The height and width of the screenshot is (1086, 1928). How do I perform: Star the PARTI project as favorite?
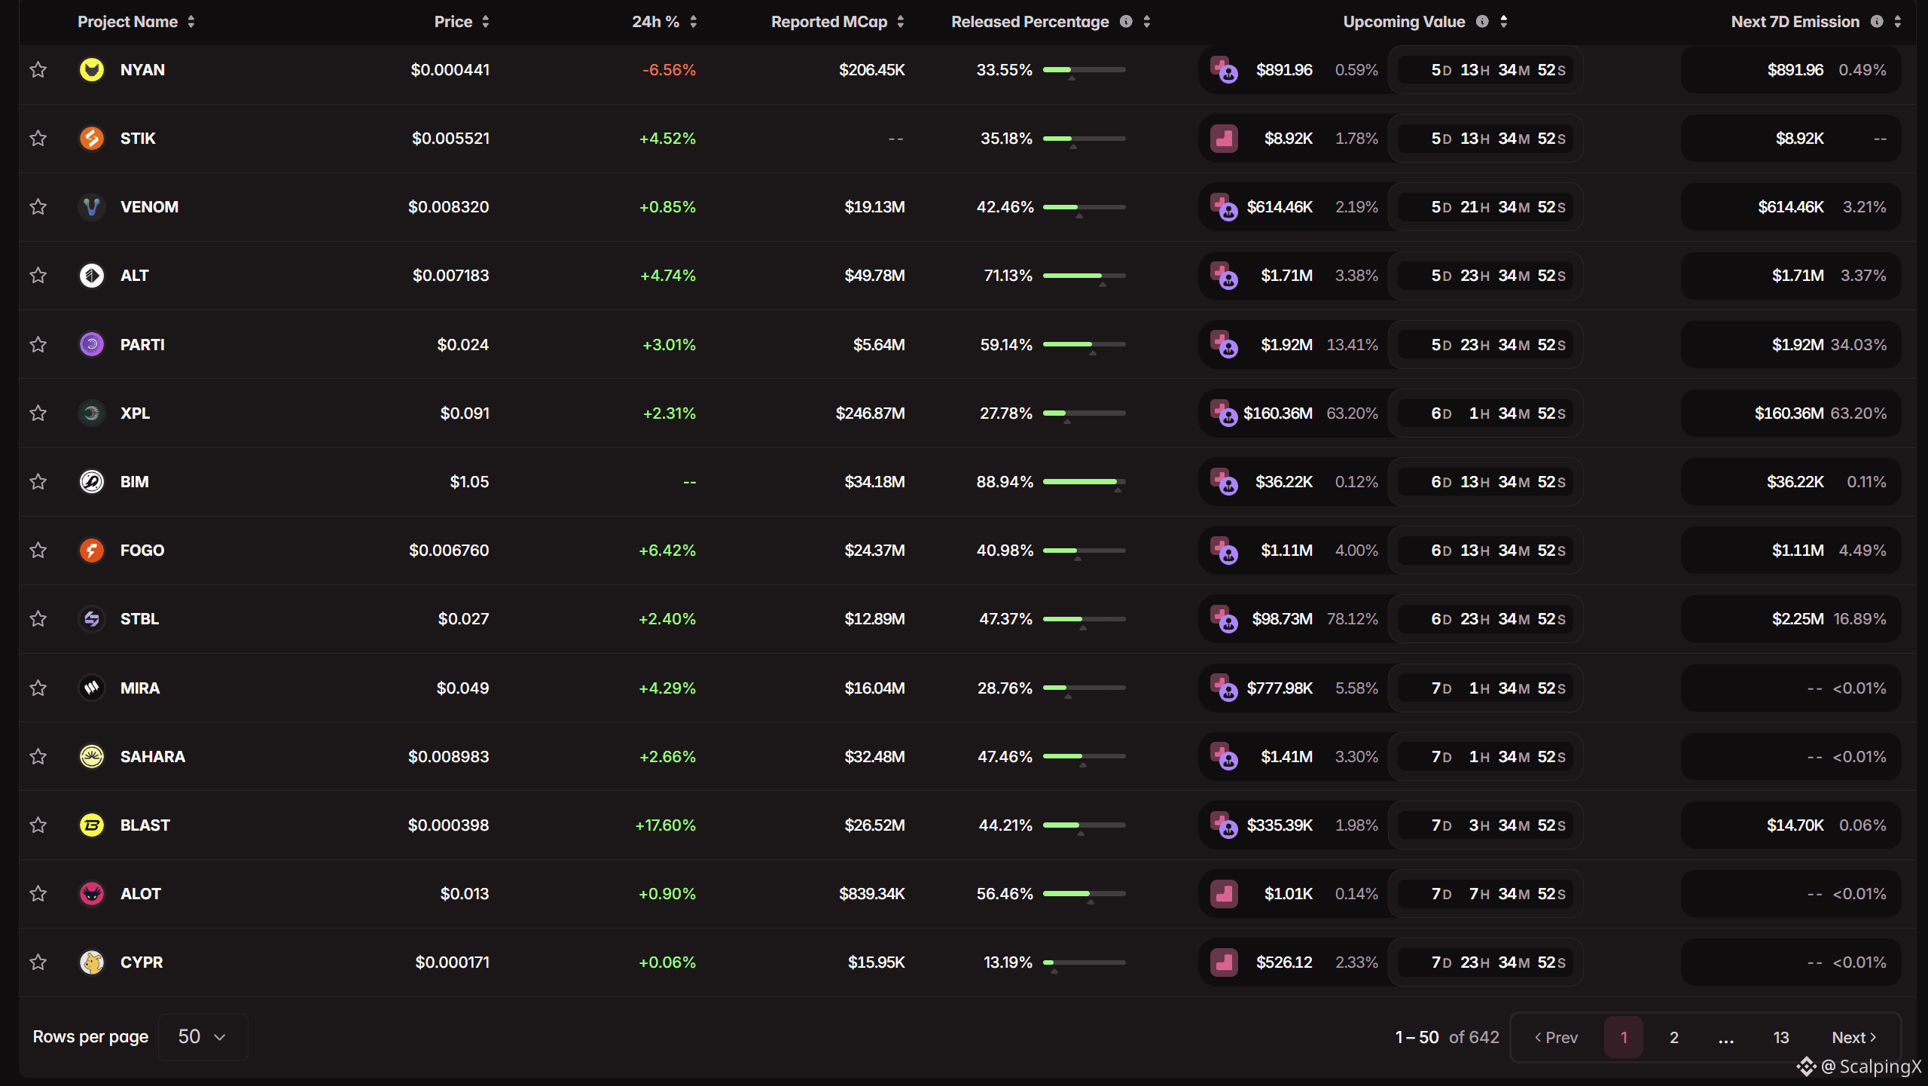click(38, 345)
